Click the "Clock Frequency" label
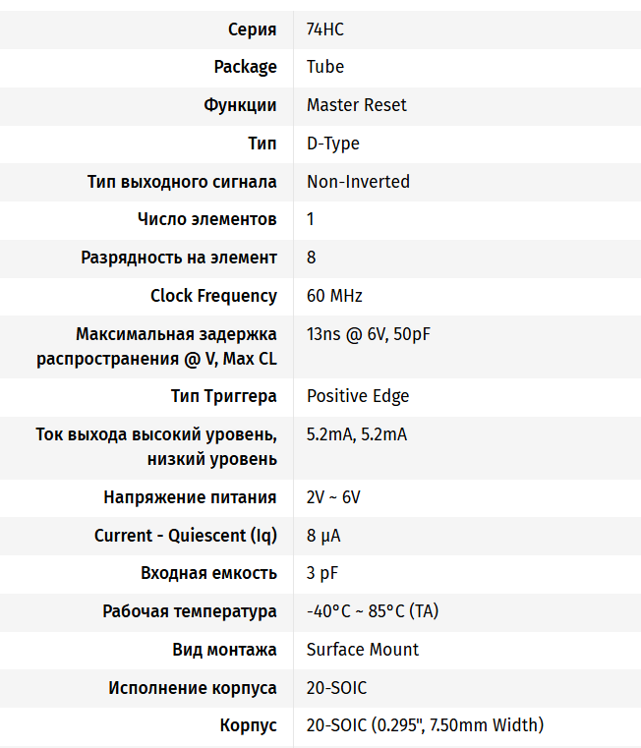Screen dimensions: 641x748 pyautogui.click(x=213, y=296)
